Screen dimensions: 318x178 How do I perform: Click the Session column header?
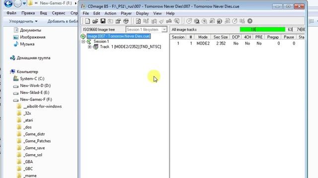[178, 37]
